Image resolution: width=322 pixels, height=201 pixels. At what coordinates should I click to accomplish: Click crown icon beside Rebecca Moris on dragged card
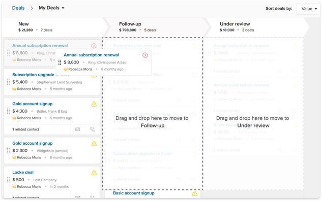(66, 69)
